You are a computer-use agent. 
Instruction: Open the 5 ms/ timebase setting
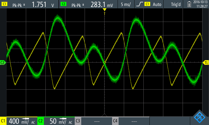point(126,4)
